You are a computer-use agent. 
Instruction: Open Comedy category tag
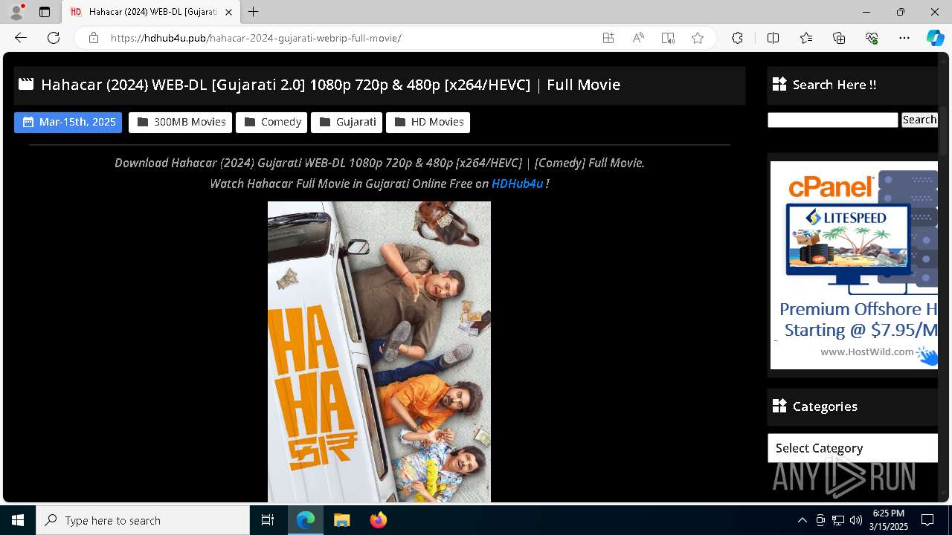point(271,122)
